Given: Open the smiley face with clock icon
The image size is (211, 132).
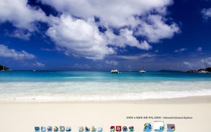Looking at the screenshot, I should pos(62,129).
